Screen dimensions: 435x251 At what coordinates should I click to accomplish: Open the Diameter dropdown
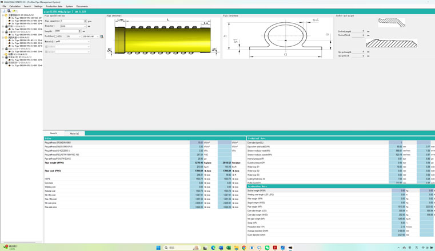click(86, 26)
